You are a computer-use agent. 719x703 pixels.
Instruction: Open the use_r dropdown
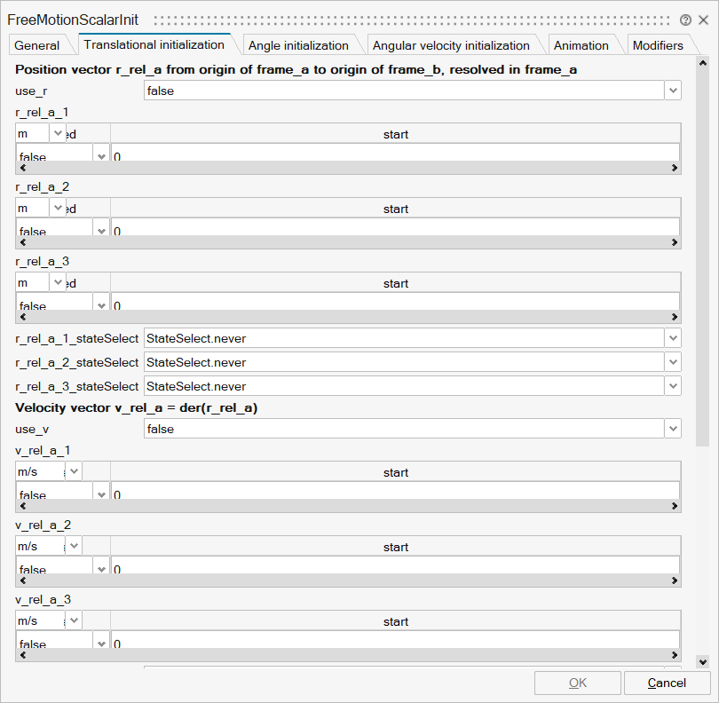[x=672, y=90]
